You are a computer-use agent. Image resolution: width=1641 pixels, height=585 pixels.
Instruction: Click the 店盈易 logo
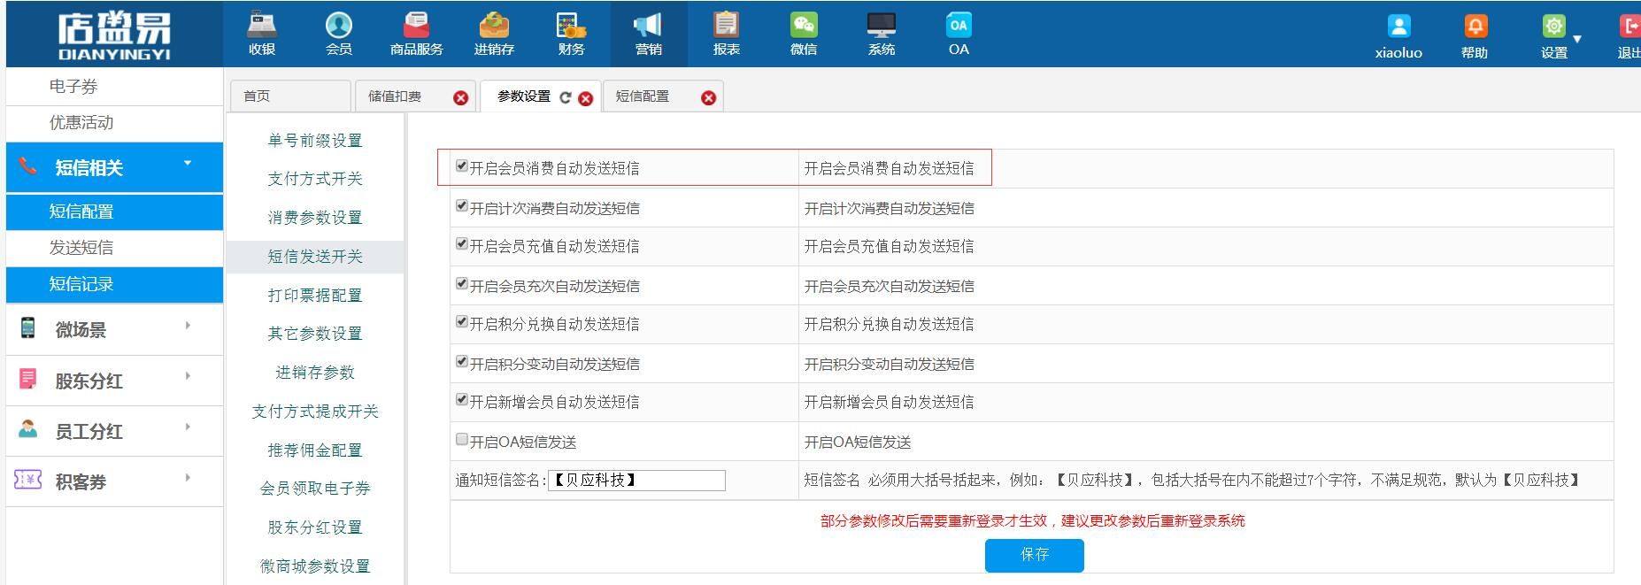114,35
